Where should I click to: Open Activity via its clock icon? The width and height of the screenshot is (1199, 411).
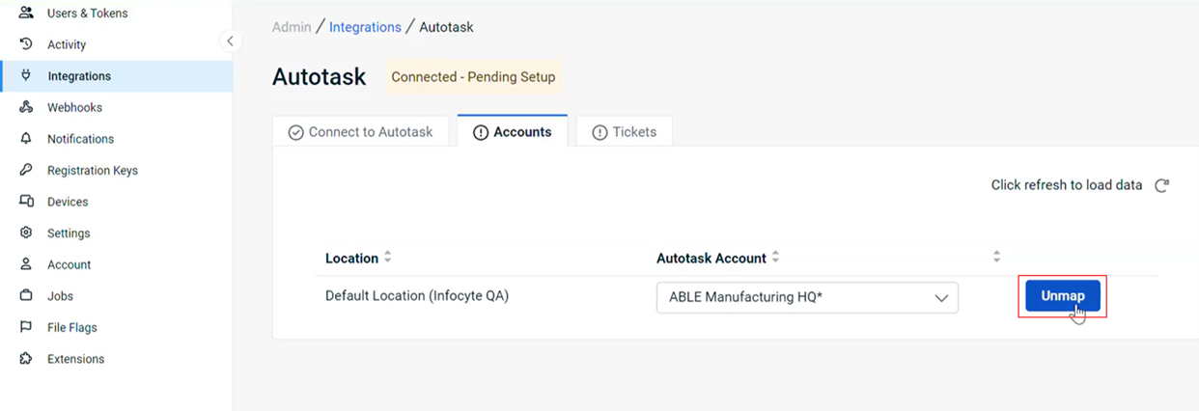[26, 44]
